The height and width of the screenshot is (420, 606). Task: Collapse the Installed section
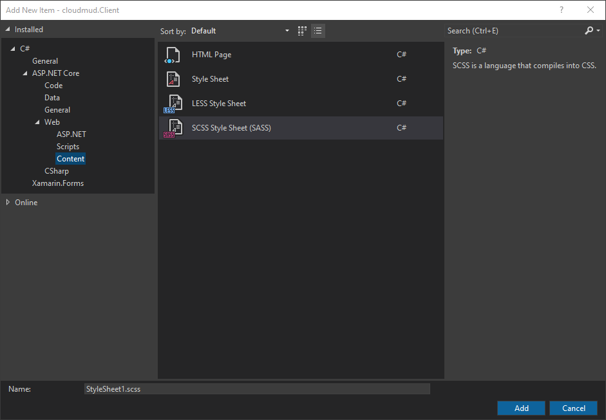pyautogui.click(x=7, y=30)
